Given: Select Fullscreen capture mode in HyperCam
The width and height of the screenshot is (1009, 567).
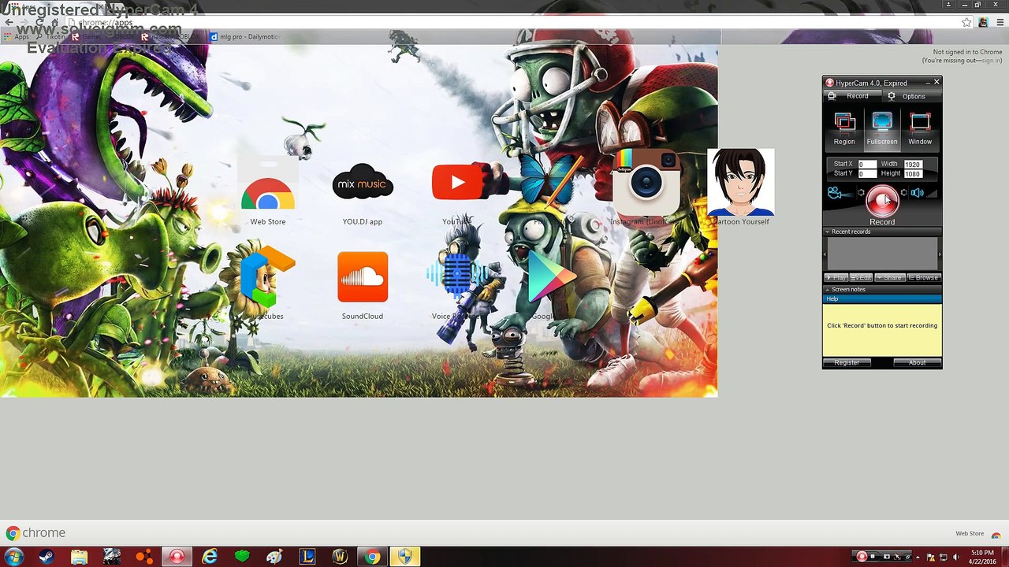Looking at the screenshot, I should click(882, 129).
